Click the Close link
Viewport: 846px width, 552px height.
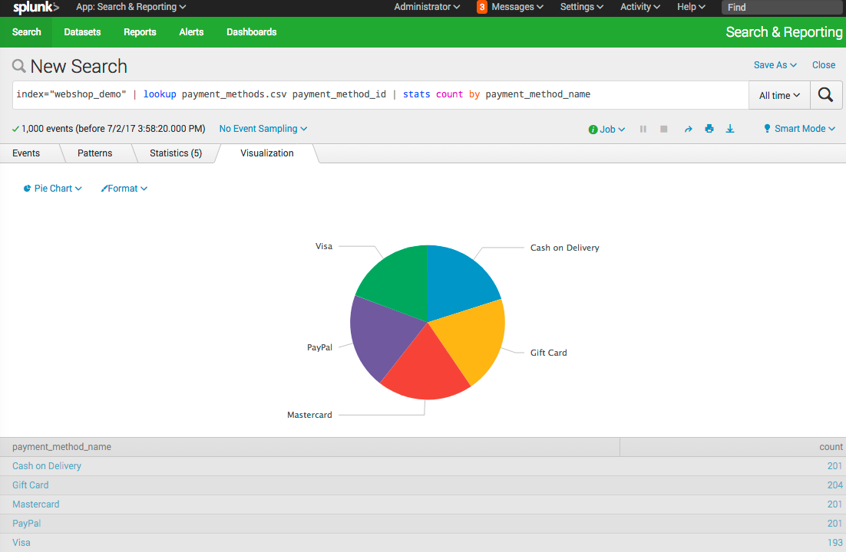(x=824, y=65)
